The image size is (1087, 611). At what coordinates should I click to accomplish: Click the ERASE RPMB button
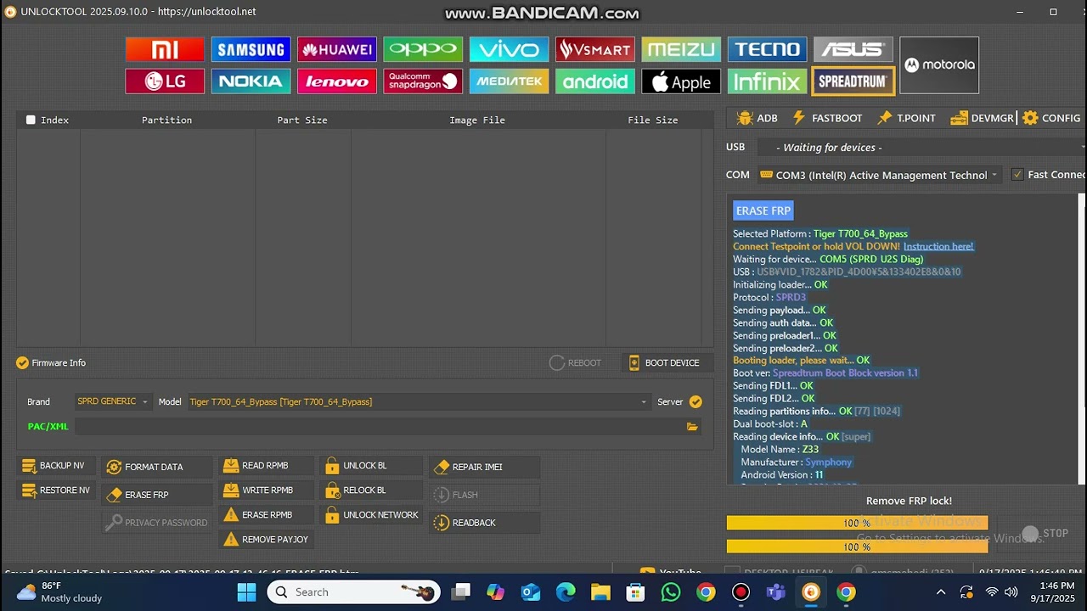tap(266, 515)
